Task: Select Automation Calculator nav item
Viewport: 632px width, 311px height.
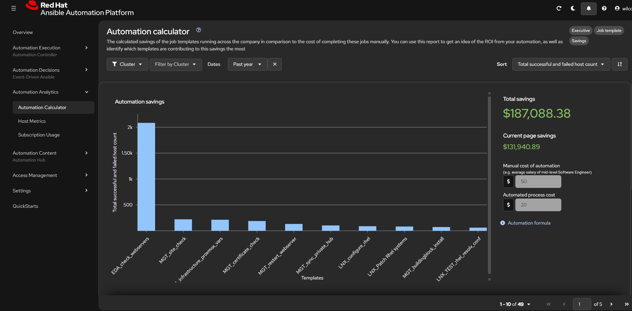Action: coord(53,107)
